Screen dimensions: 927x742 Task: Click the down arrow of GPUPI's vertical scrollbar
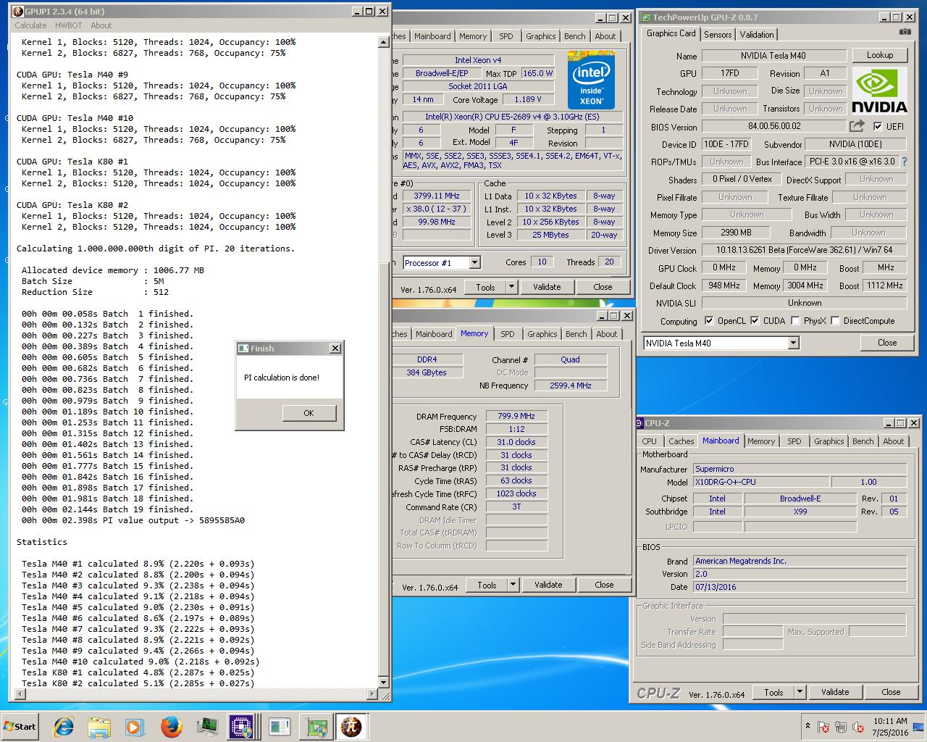pyautogui.click(x=385, y=683)
